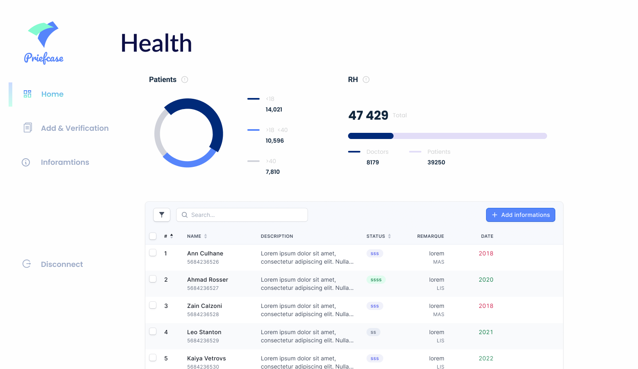Click the 14,021 patients value

click(x=274, y=109)
